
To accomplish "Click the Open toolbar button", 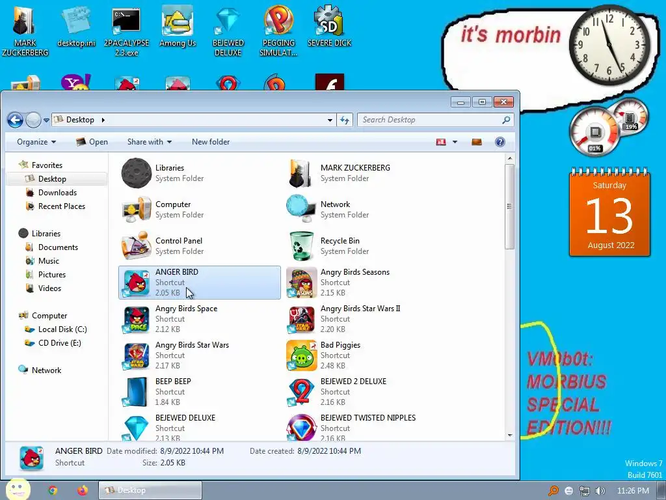I will coord(92,142).
